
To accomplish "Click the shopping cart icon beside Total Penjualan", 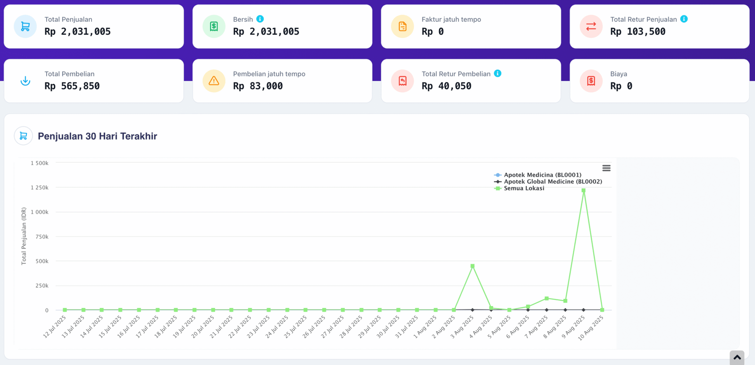I will (x=25, y=26).
